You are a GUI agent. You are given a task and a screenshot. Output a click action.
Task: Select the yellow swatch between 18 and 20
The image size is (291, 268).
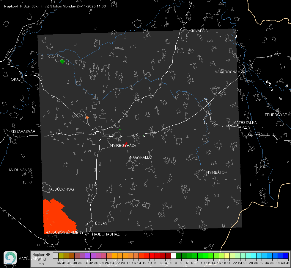click(x=227, y=255)
